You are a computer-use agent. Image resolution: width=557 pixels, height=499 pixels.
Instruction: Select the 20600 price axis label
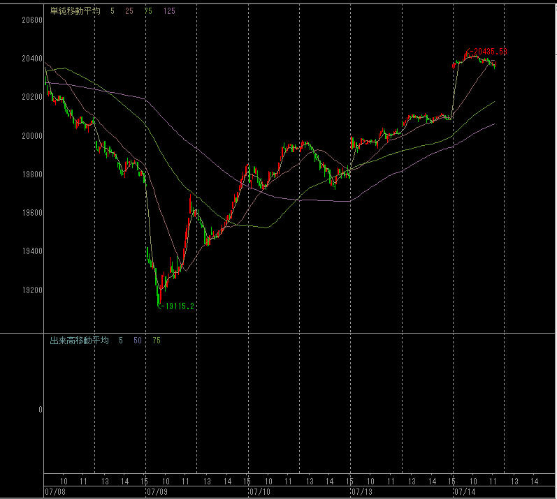click(32, 20)
